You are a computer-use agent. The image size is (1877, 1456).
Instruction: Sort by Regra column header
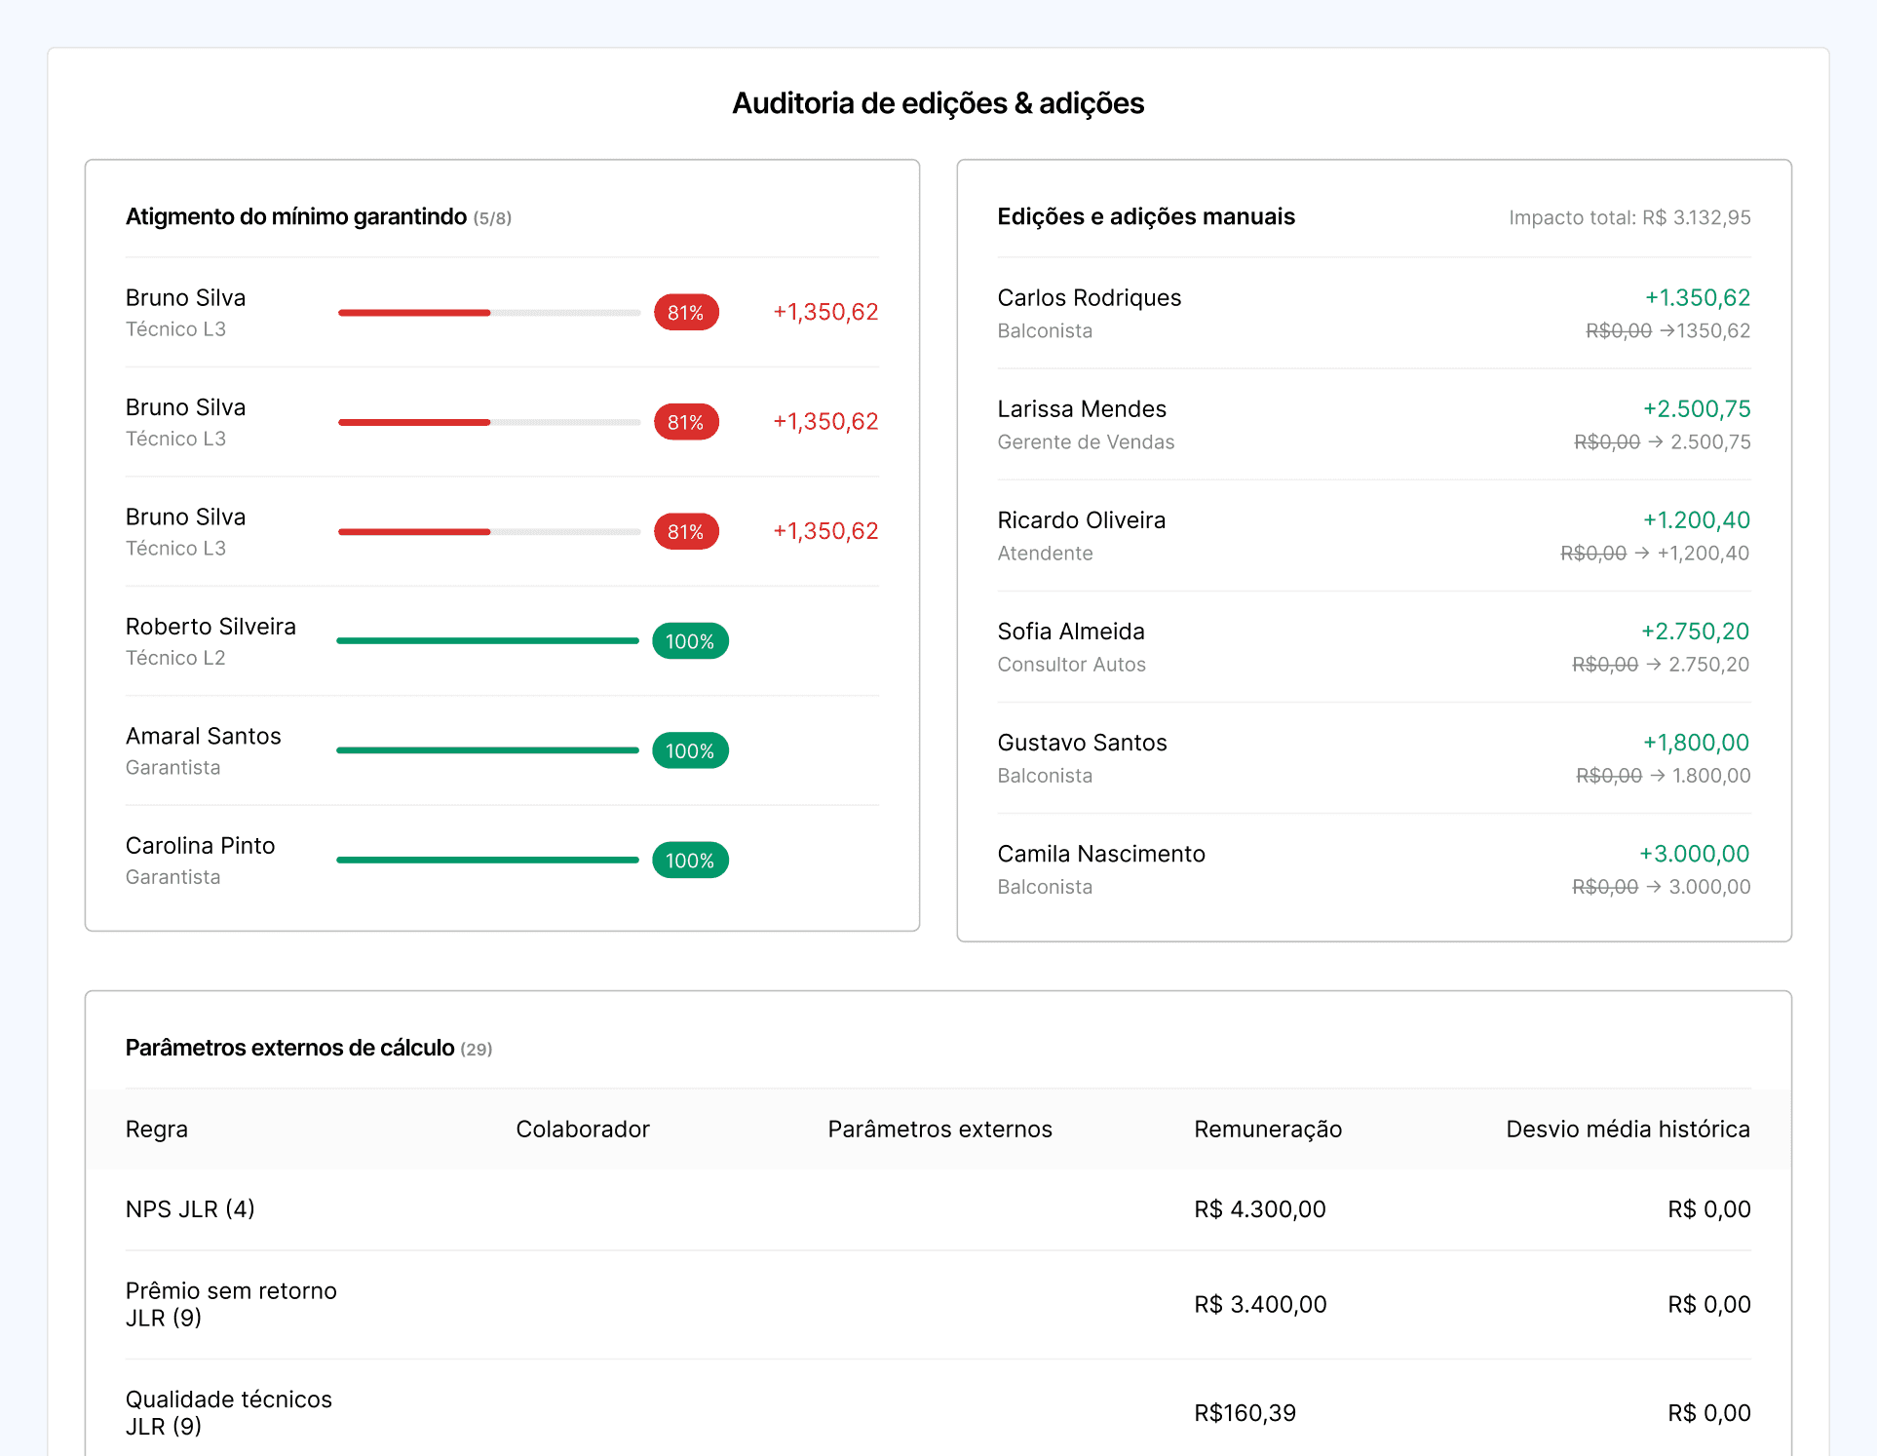pos(157,1130)
